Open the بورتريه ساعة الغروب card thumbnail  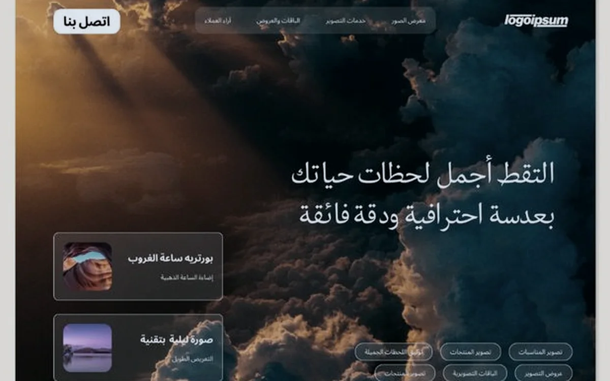coord(87,266)
